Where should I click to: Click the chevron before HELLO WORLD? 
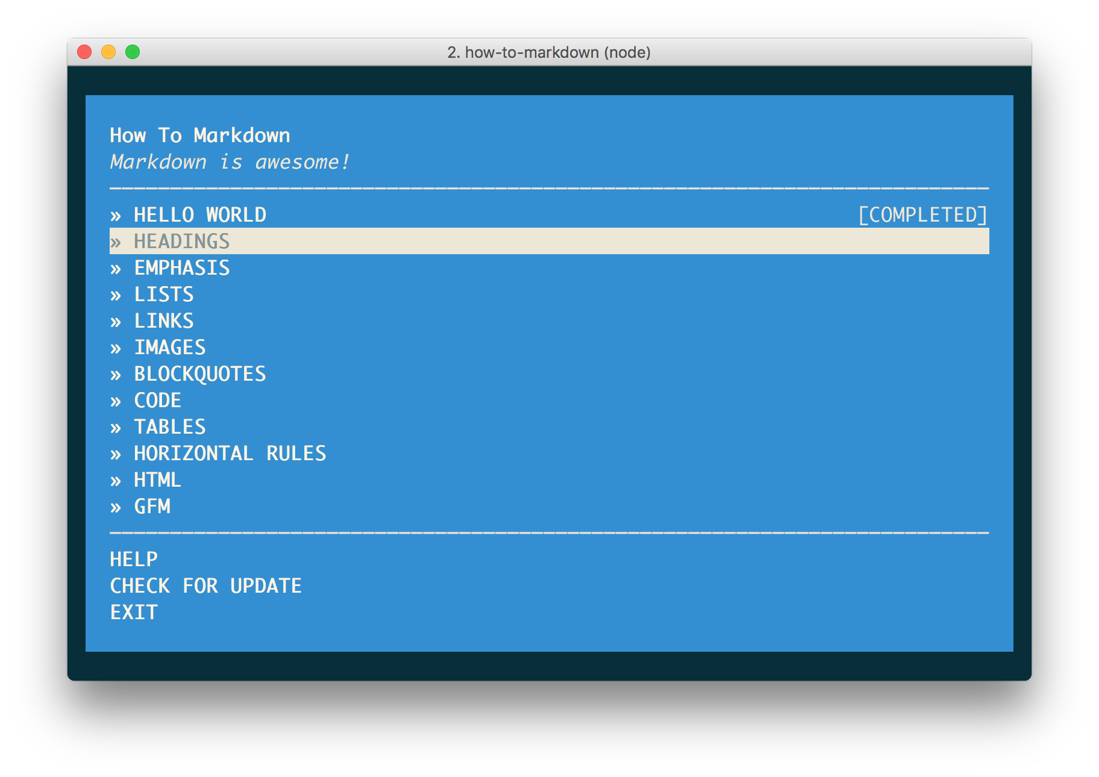point(116,214)
